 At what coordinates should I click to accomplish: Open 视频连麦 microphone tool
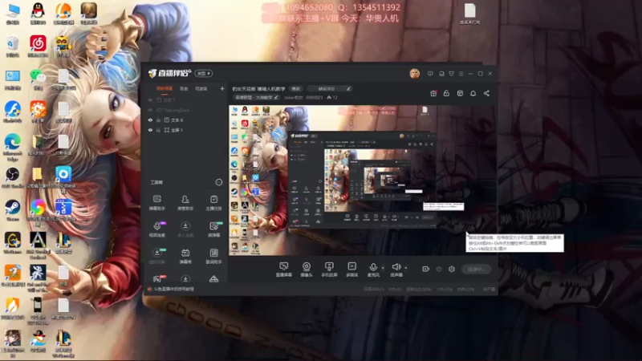coord(156,229)
